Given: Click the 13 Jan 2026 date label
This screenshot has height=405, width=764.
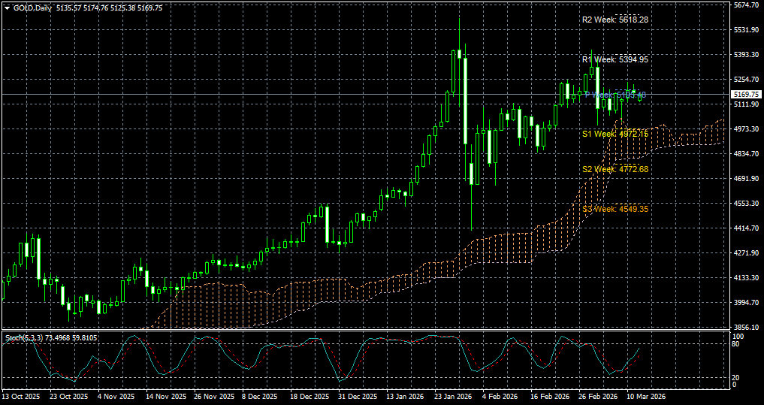Looking at the screenshot, I should [x=404, y=397].
